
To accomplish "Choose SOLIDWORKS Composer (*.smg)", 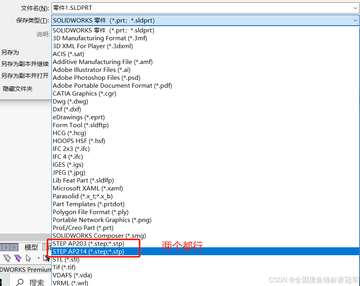I will 205,236.
